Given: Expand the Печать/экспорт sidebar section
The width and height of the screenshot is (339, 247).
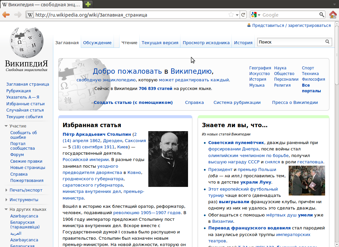Looking at the screenshot, I should point(6,190).
